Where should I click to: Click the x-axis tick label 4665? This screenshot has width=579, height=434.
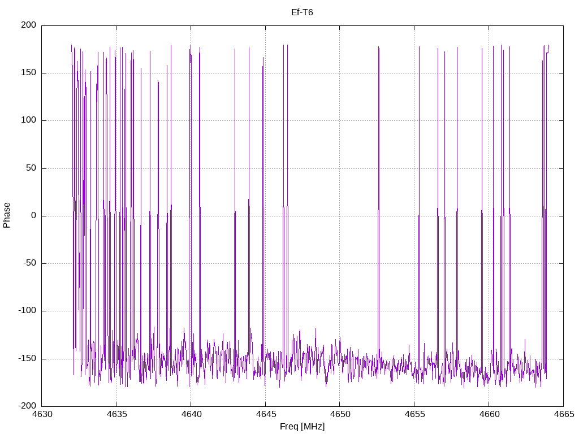(x=564, y=414)
